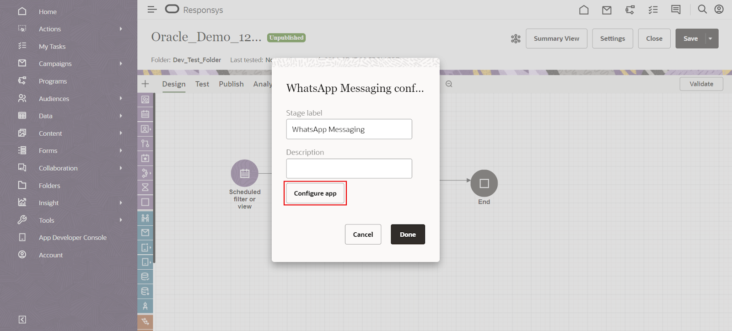
Task: Open the user profile icon in top bar
Action: 719,9
